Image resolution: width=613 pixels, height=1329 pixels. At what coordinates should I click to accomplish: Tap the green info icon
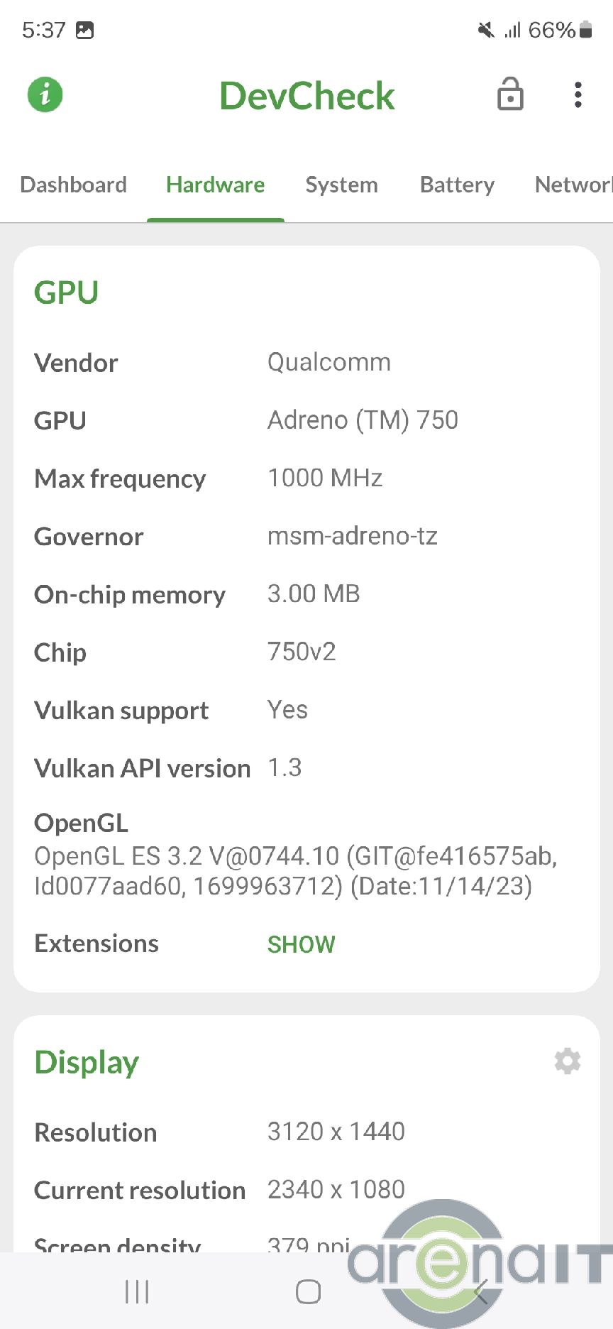click(x=45, y=94)
